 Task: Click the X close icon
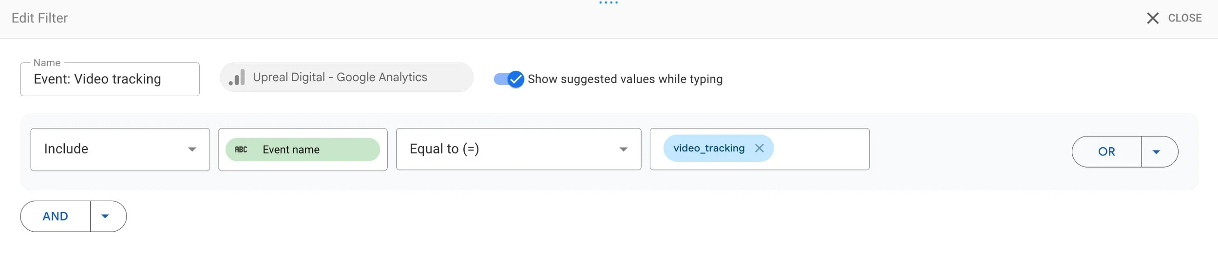coord(1152,18)
